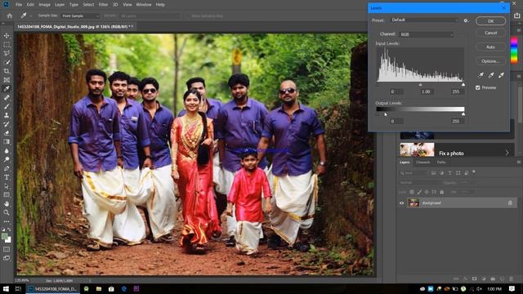Select the Hand tool
Image resolution: width=523 pixels, height=294 pixels.
tap(7, 203)
